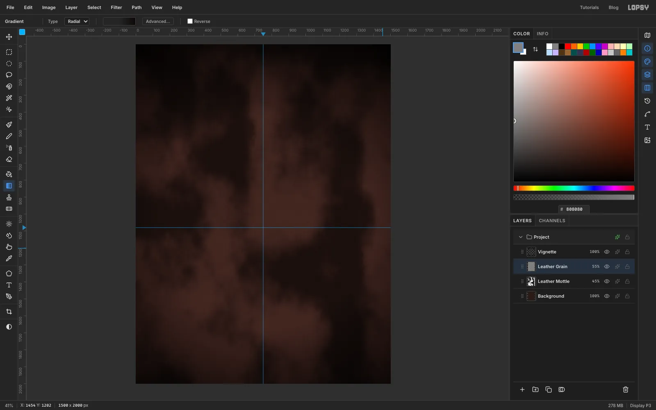Viewport: 656px width, 410px height.
Task: Select the Eyedropper tool
Action: (9, 258)
